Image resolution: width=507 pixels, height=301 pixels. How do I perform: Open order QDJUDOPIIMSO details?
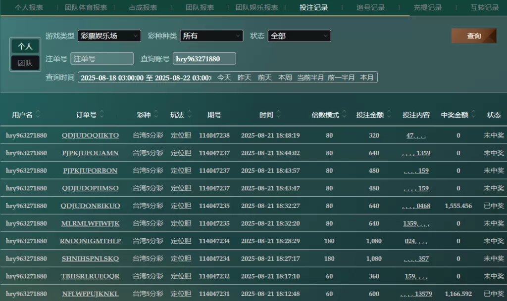[90, 188]
